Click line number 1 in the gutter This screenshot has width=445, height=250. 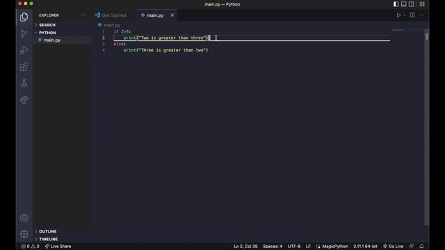pos(104,31)
